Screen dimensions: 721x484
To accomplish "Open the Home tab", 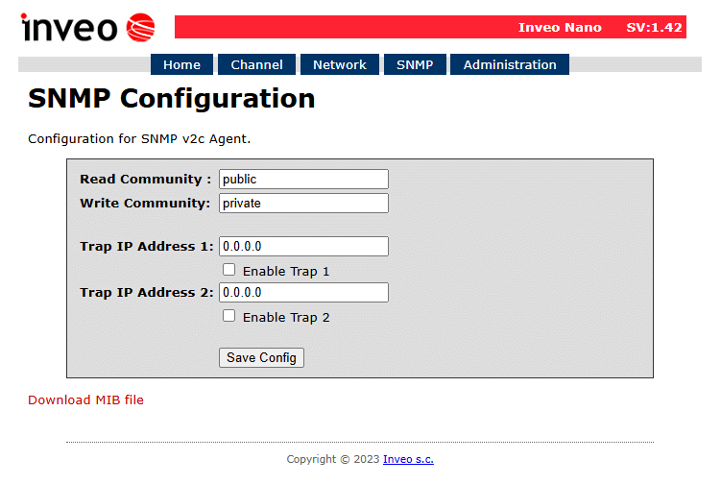I will pos(181,64).
